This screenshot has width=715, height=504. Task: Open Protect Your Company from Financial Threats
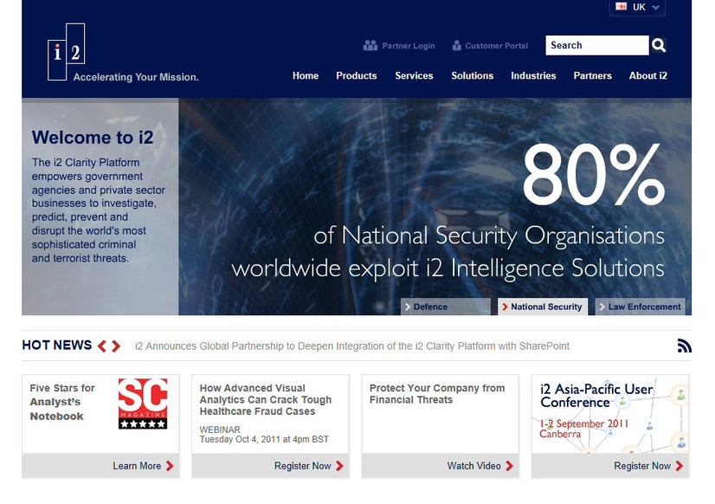[x=437, y=394]
